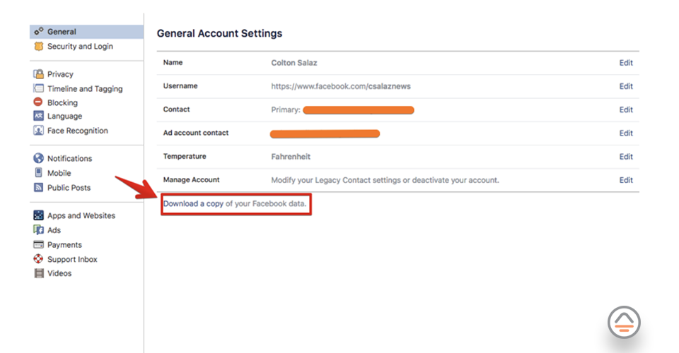
Task: Click the General gears icon in sidebar
Action: coord(38,32)
